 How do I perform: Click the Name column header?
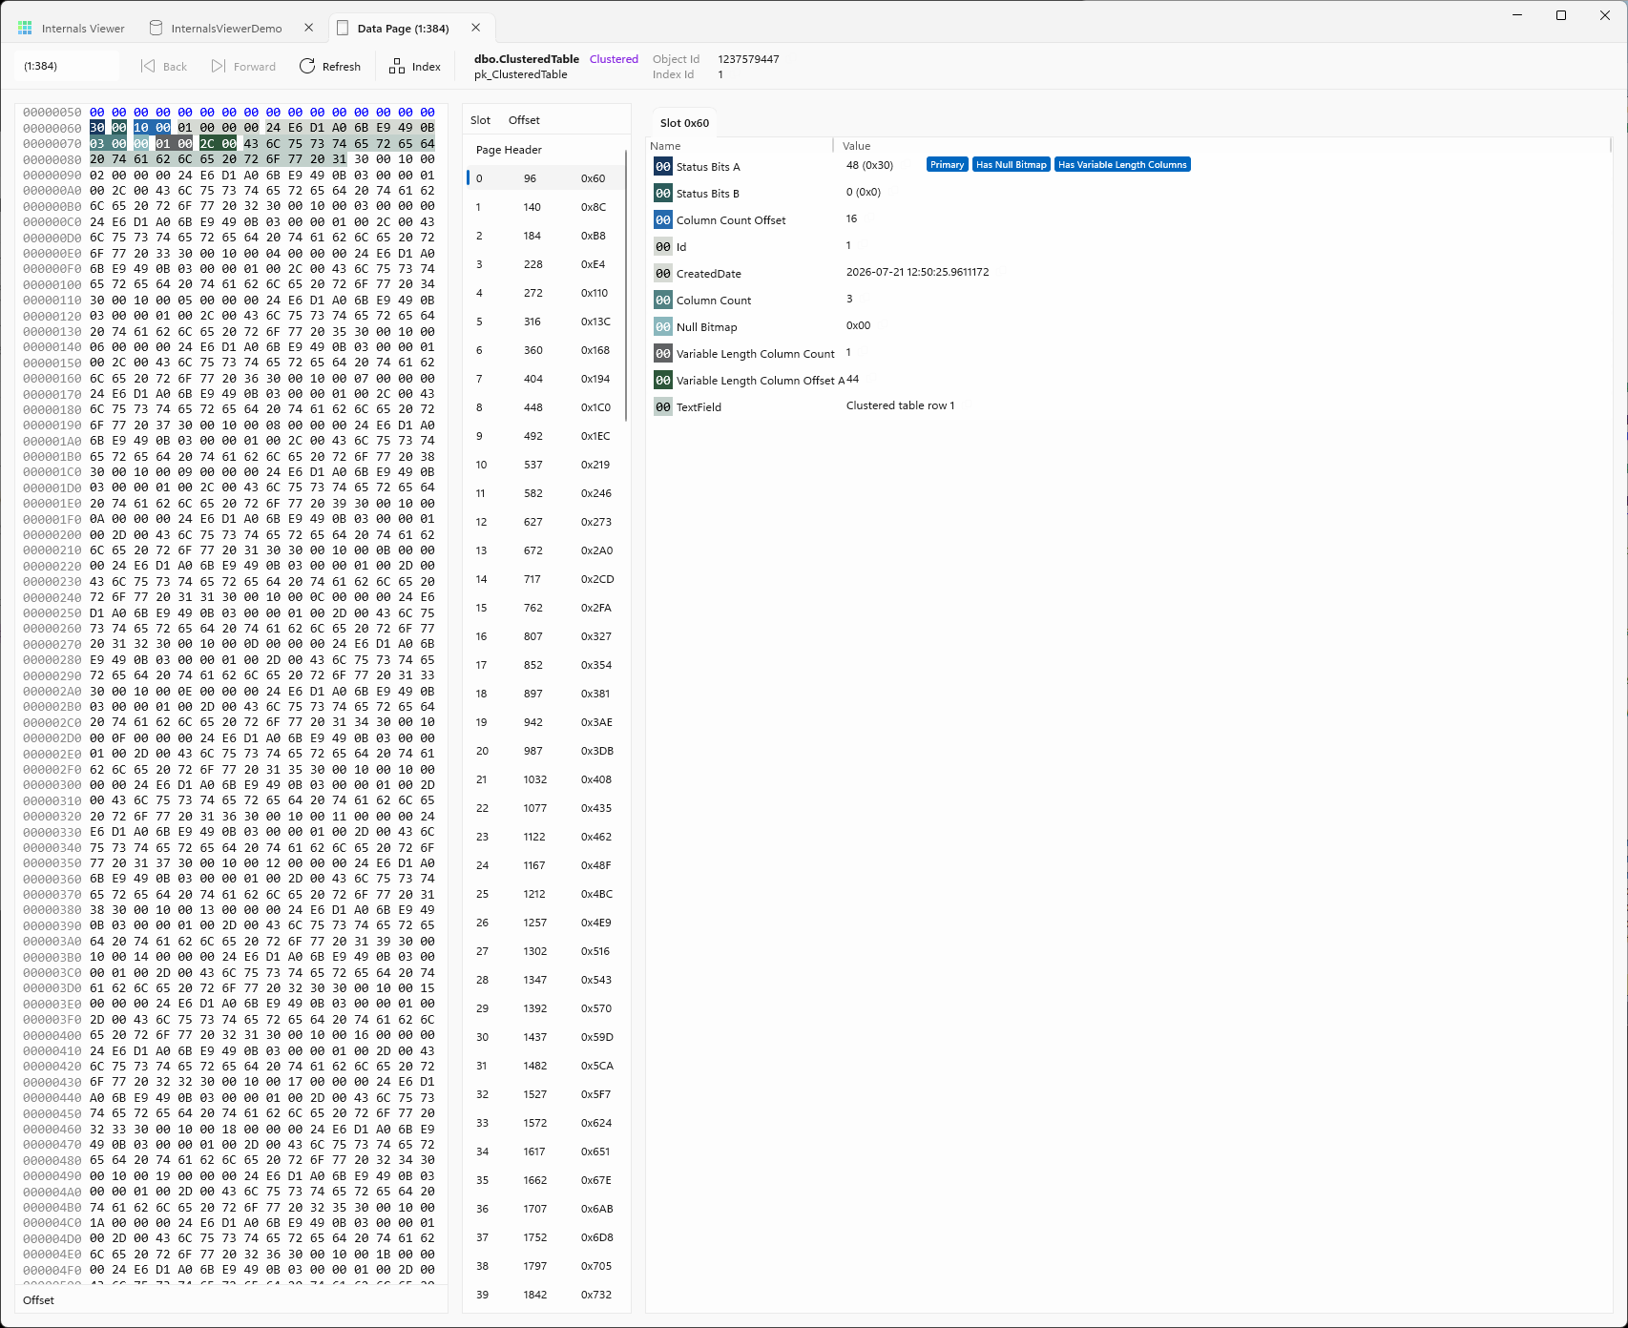665,146
